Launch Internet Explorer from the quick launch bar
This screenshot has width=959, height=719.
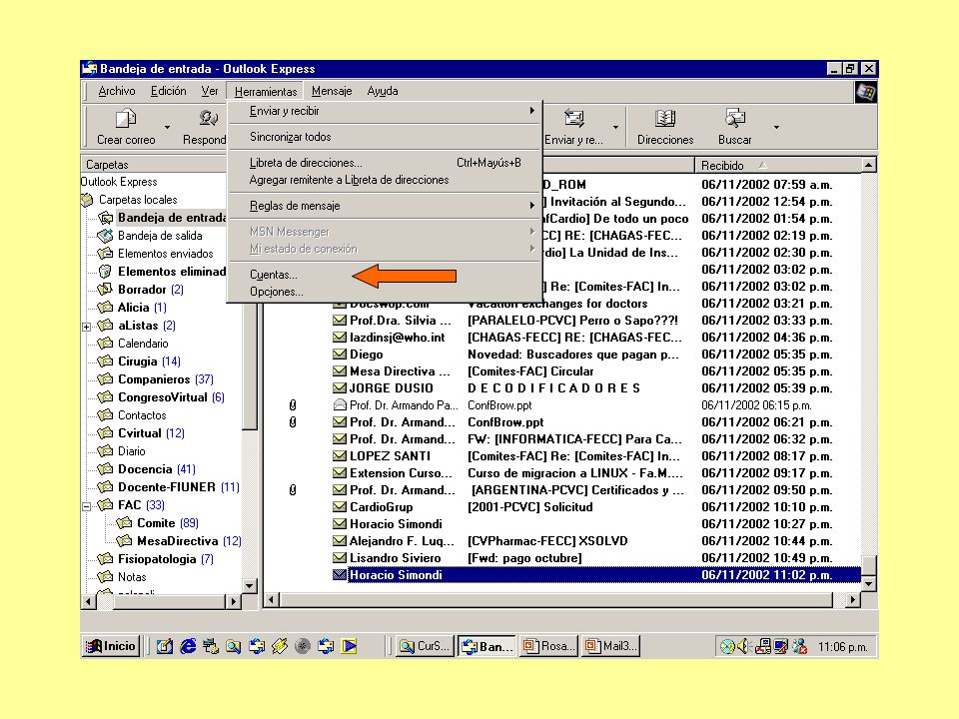click(x=188, y=646)
